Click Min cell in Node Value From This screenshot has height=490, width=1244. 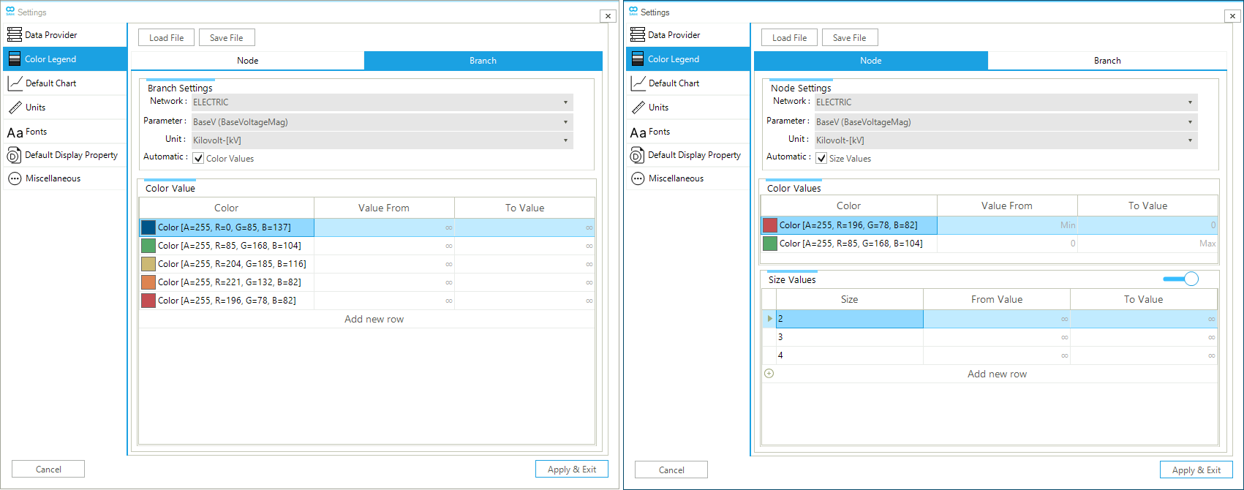point(1007,225)
